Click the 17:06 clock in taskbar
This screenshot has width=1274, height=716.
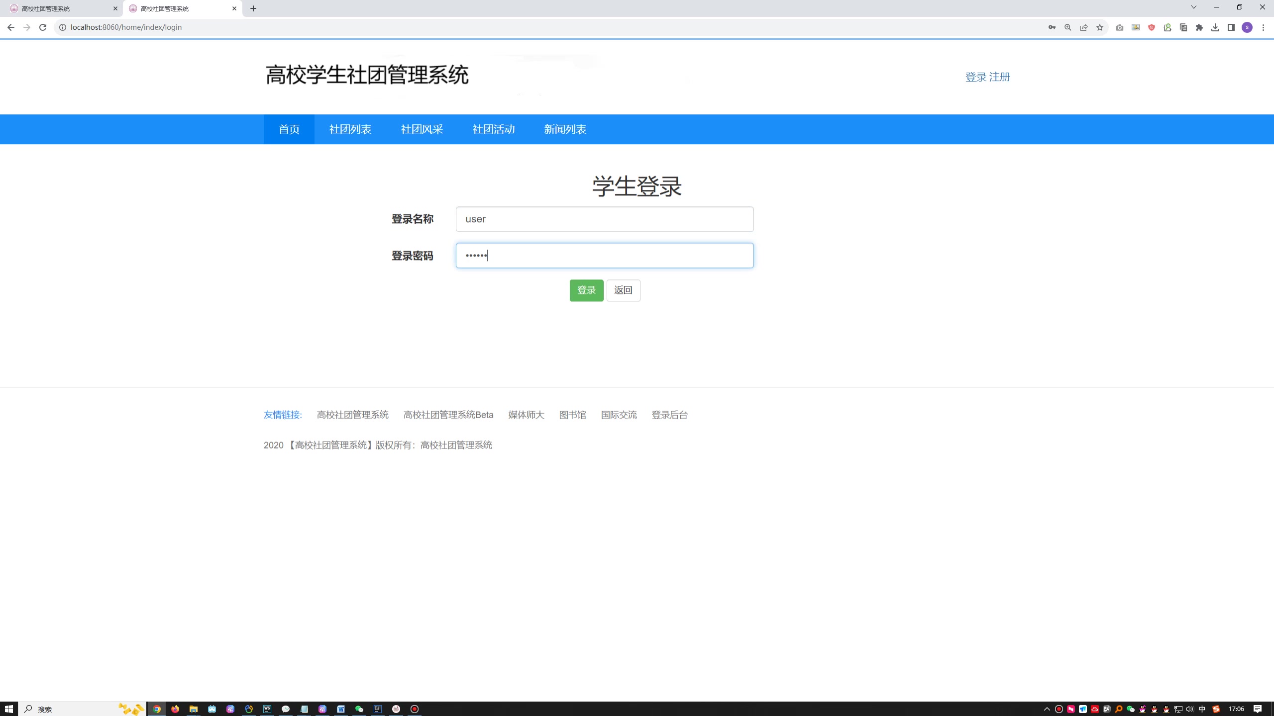[1237, 709]
